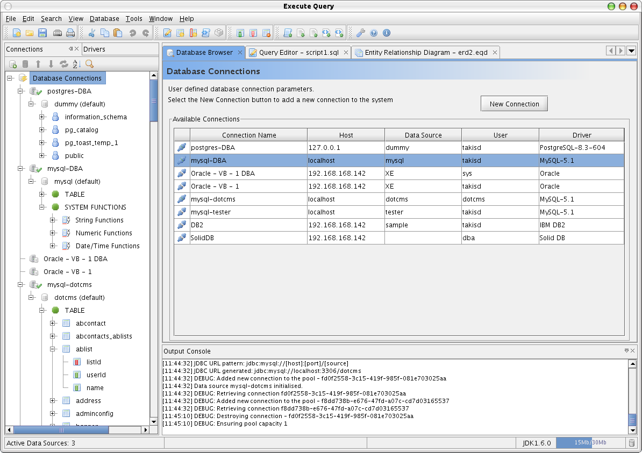Click the Save floppy disk icon
This screenshot has height=453, width=642.
tap(42, 33)
